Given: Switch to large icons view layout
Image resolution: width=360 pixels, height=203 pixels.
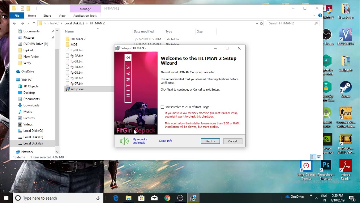Looking at the screenshot, I should point(319,157).
